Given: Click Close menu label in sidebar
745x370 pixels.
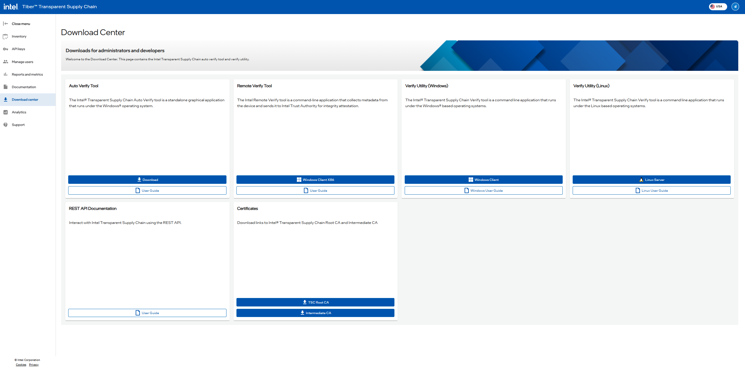Looking at the screenshot, I should click(x=21, y=24).
